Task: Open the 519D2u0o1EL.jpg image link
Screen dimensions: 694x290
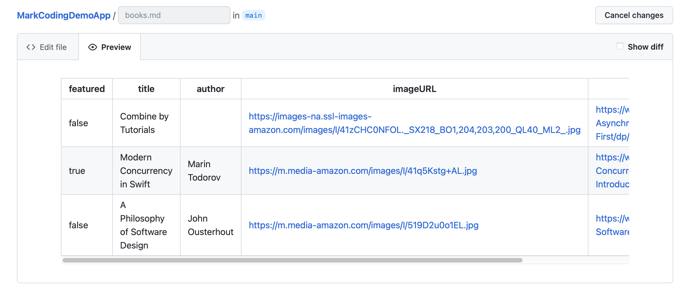Action: click(x=364, y=225)
